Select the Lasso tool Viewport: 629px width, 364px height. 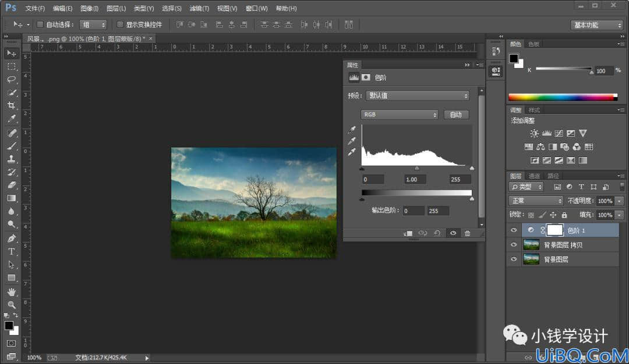tap(12, 79)
